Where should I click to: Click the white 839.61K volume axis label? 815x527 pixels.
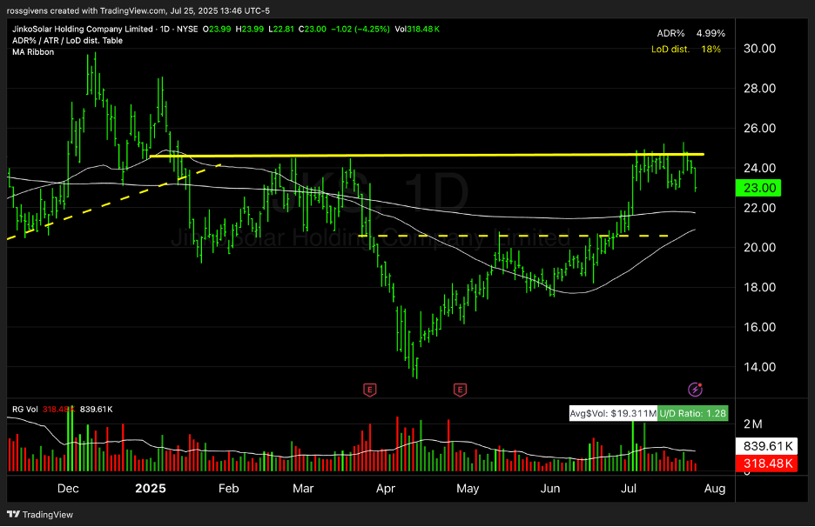click(x=762, y=445)
